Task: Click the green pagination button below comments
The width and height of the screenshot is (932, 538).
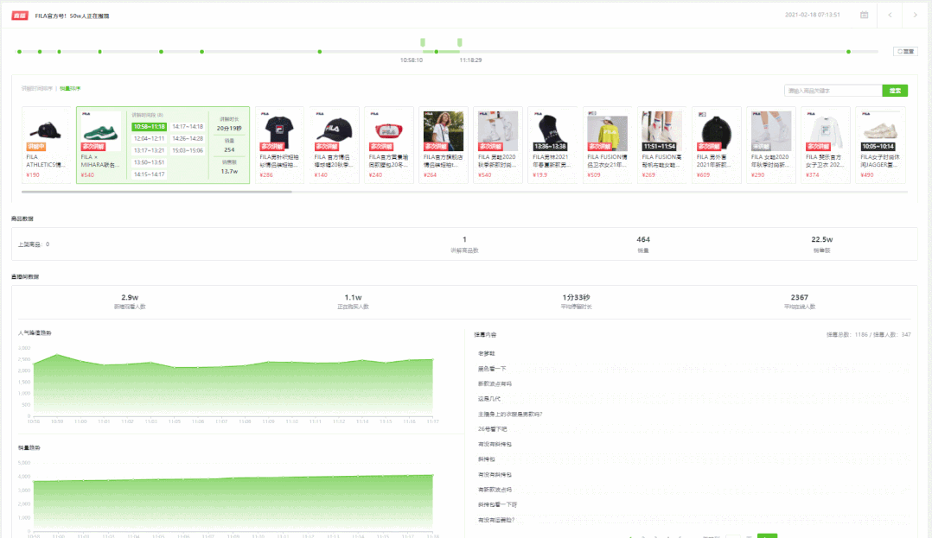Action: pos(768,535)
